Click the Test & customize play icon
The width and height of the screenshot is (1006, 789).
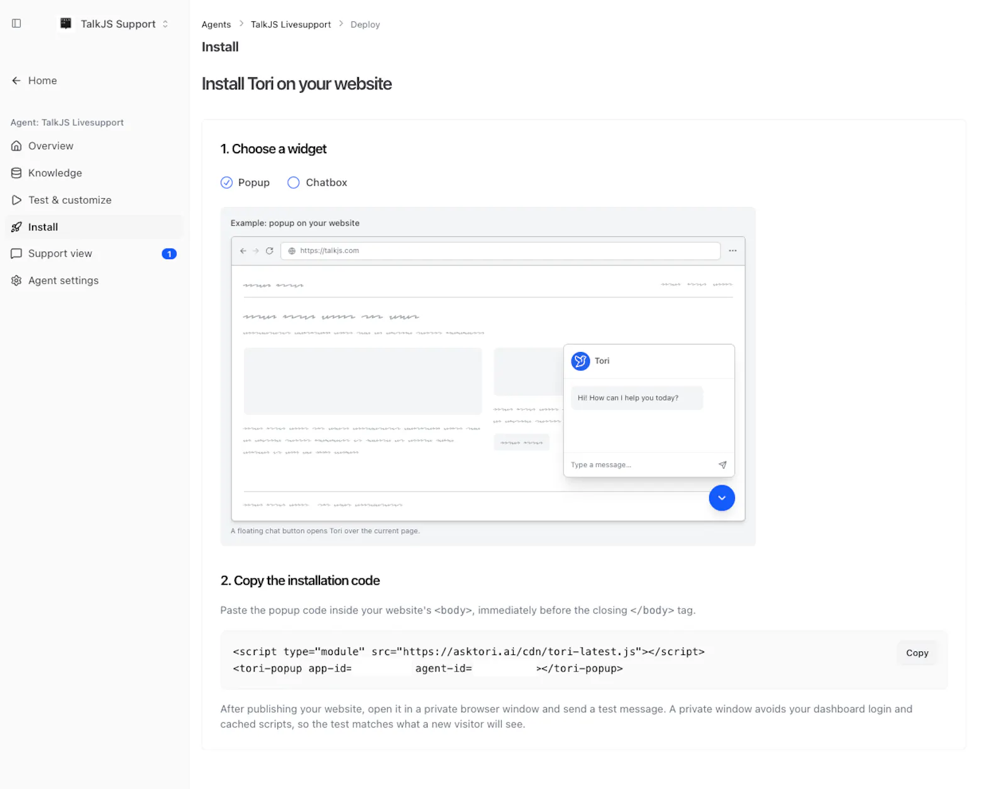[x=16, y=200]
